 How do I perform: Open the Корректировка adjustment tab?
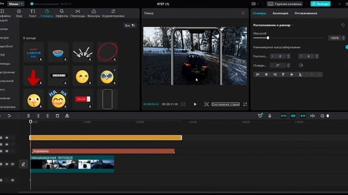[113, 13]
